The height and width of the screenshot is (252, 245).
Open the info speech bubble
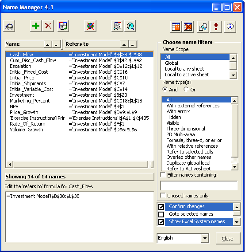(230, 27)
